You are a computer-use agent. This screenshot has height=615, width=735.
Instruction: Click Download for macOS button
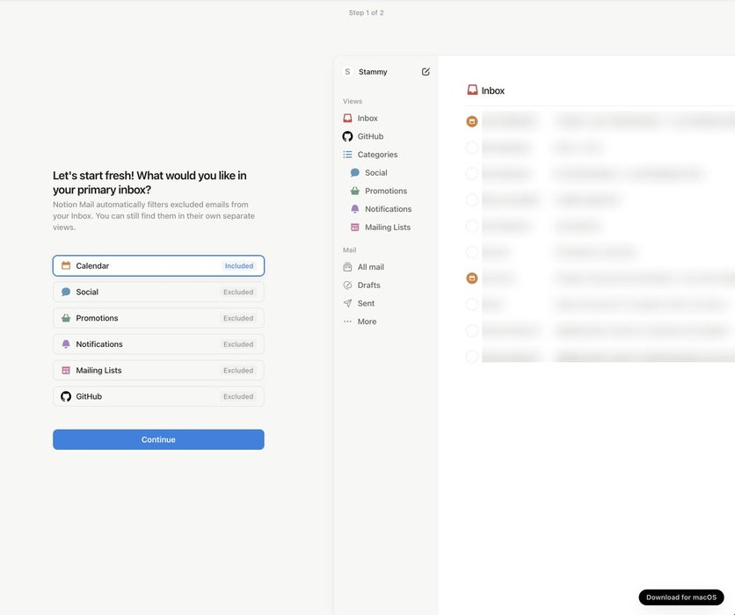[x=681, y=597]
